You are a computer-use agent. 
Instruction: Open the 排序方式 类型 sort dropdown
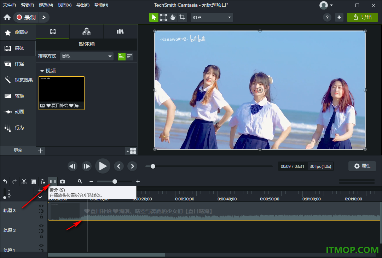pyautogui.click(x=87, y=56)
